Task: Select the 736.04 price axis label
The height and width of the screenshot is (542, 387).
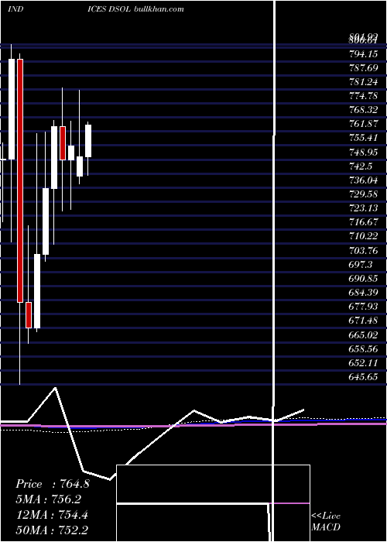Action: [x=364, y=180]
